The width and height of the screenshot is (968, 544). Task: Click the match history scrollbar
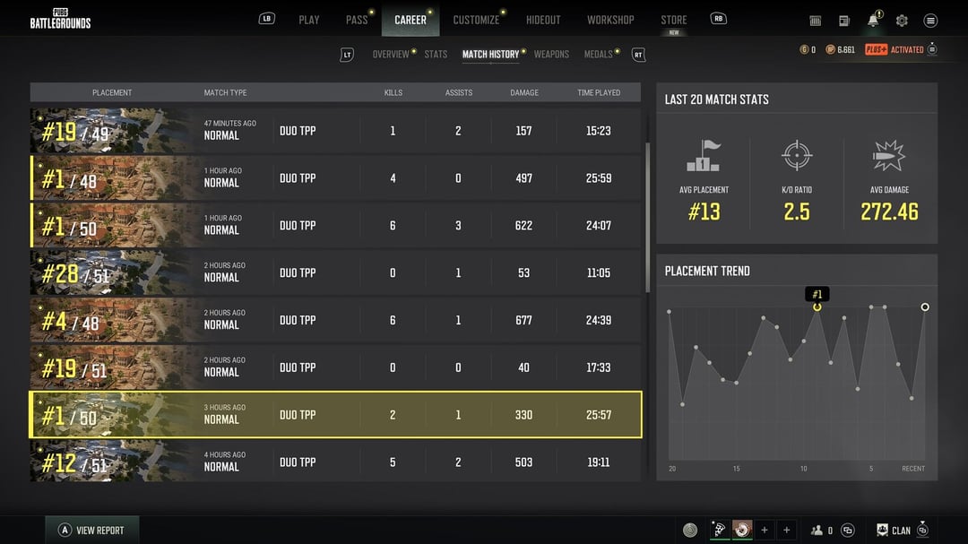point(647,215)
